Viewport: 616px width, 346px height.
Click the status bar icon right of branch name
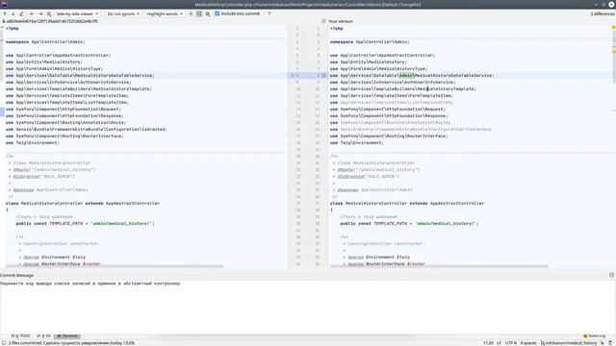[x=602, y=343]
